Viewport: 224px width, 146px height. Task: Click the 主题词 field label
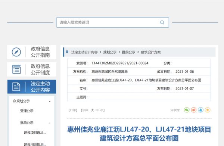pyautogui.click(x=82, y=97)
